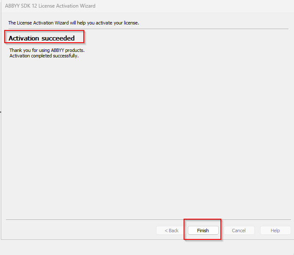Click the empty center of the wizard page

click(x=148, y=135)
